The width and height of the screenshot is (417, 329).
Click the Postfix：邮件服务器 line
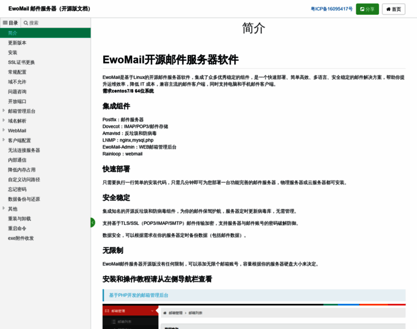click(x=123, y=120)
